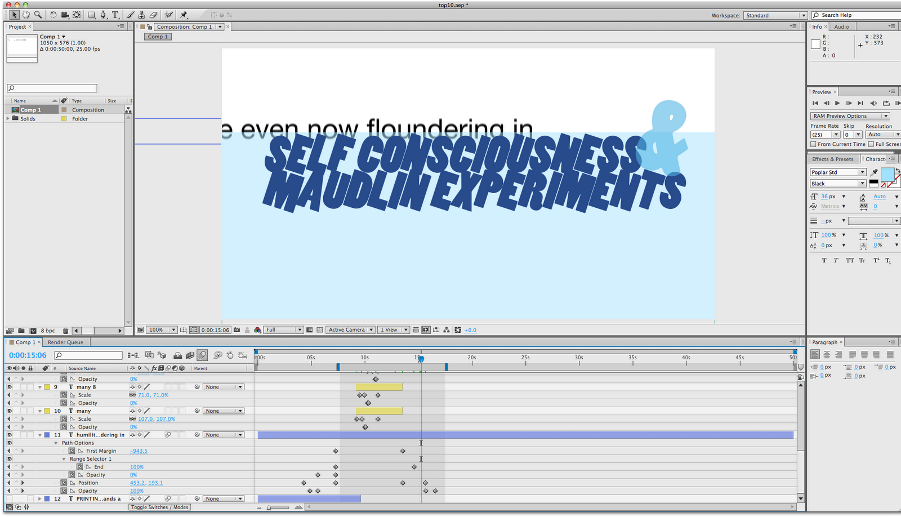The height and width of the screenshot is (517, 901).
Task: Open the Audio panel tab
Action: click(842, 26)
